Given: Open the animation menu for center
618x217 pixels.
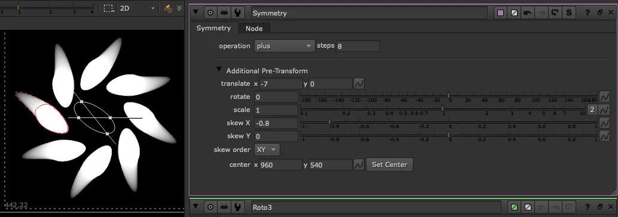Looking at the screenshot, I should tap(359, 165).
